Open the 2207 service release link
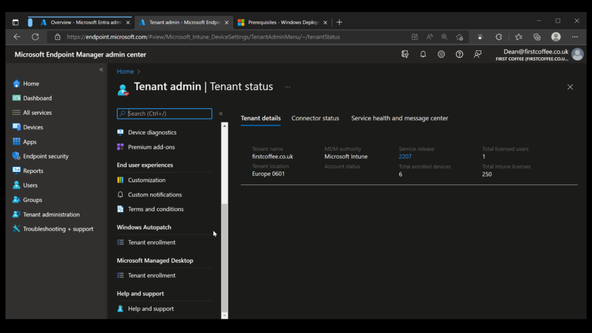Viewport: 592px width, 333px height. pos(404,156)
